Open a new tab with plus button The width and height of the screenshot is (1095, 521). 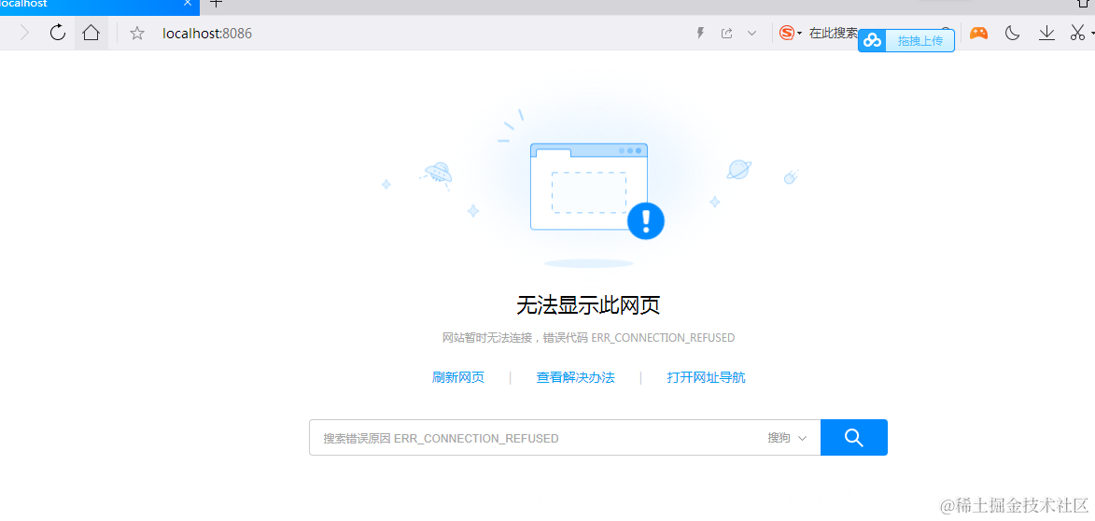coord(217,4)
